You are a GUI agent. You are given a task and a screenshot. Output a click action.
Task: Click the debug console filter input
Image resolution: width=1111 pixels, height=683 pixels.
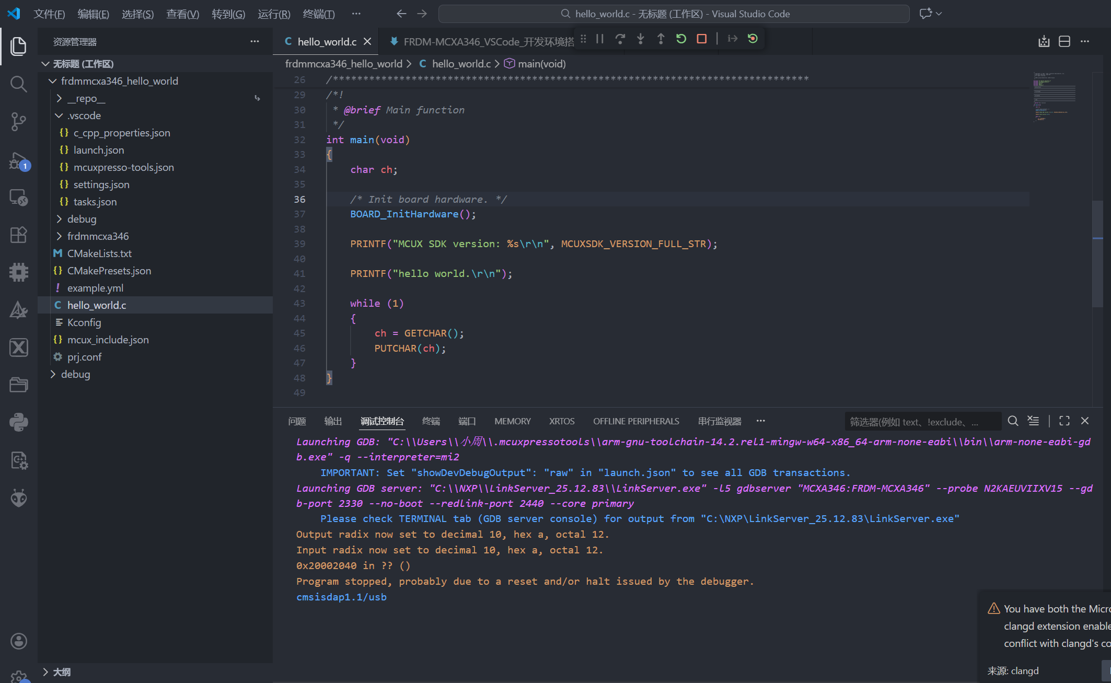pos(923,422)
